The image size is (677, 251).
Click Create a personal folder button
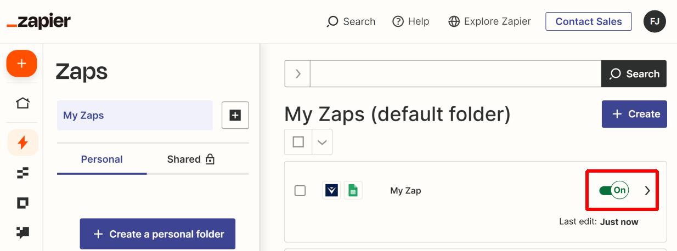pyautogui.click(x=157, y=234)
